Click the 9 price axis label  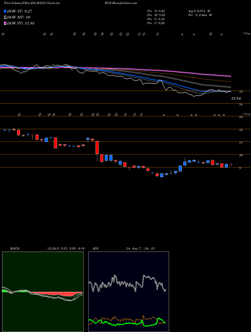(239, 168)
